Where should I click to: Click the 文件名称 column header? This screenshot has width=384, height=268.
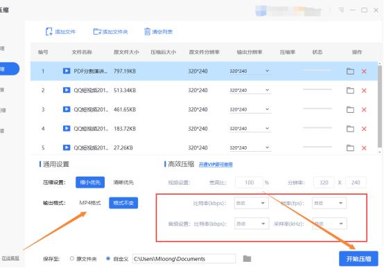(x=82, y=52)
